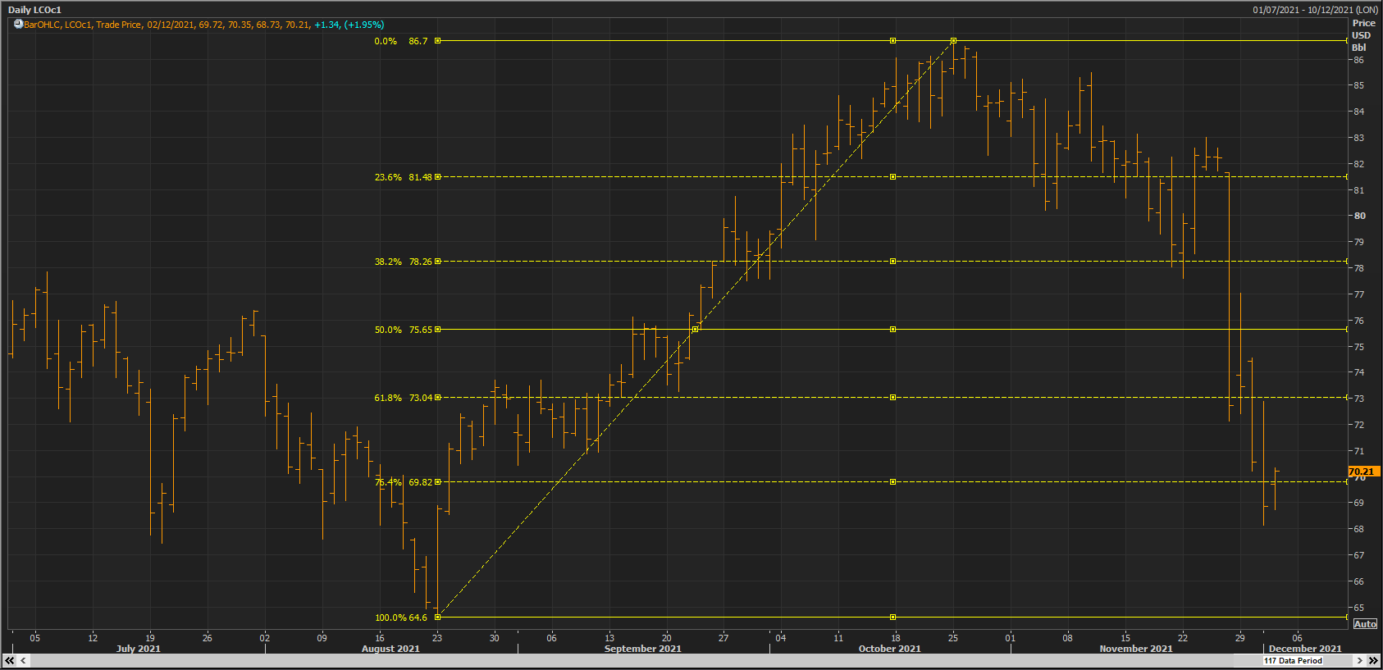Viewport: 1383px width, 670px height.
Task: Click the October 2021 label on time axis
Action: coord(889,649)
